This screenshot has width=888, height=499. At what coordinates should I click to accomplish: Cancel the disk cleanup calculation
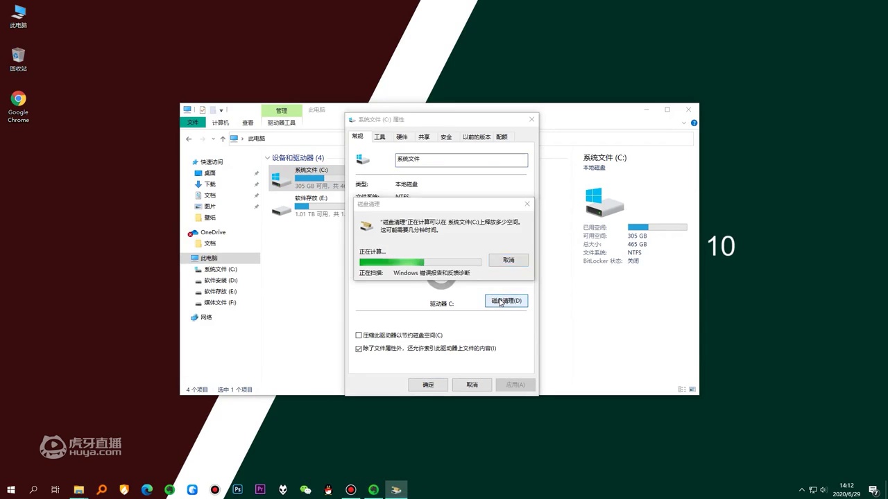click(509, 260)
